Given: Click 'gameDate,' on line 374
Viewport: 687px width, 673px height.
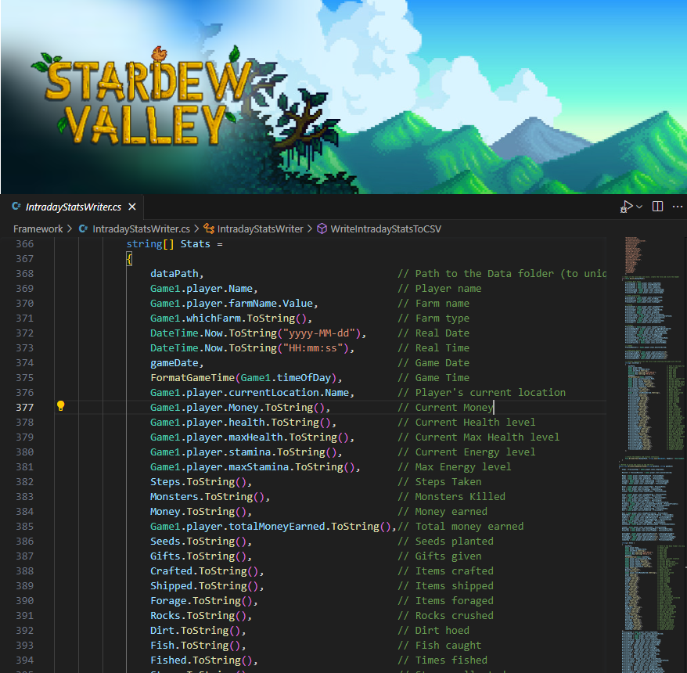Looking at the screenshot, I should click(x=177, y=363).
